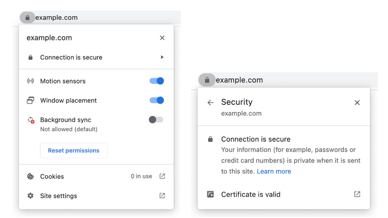Expand Connection is secure arrow
388x218 pixels.
click(162, 57)
